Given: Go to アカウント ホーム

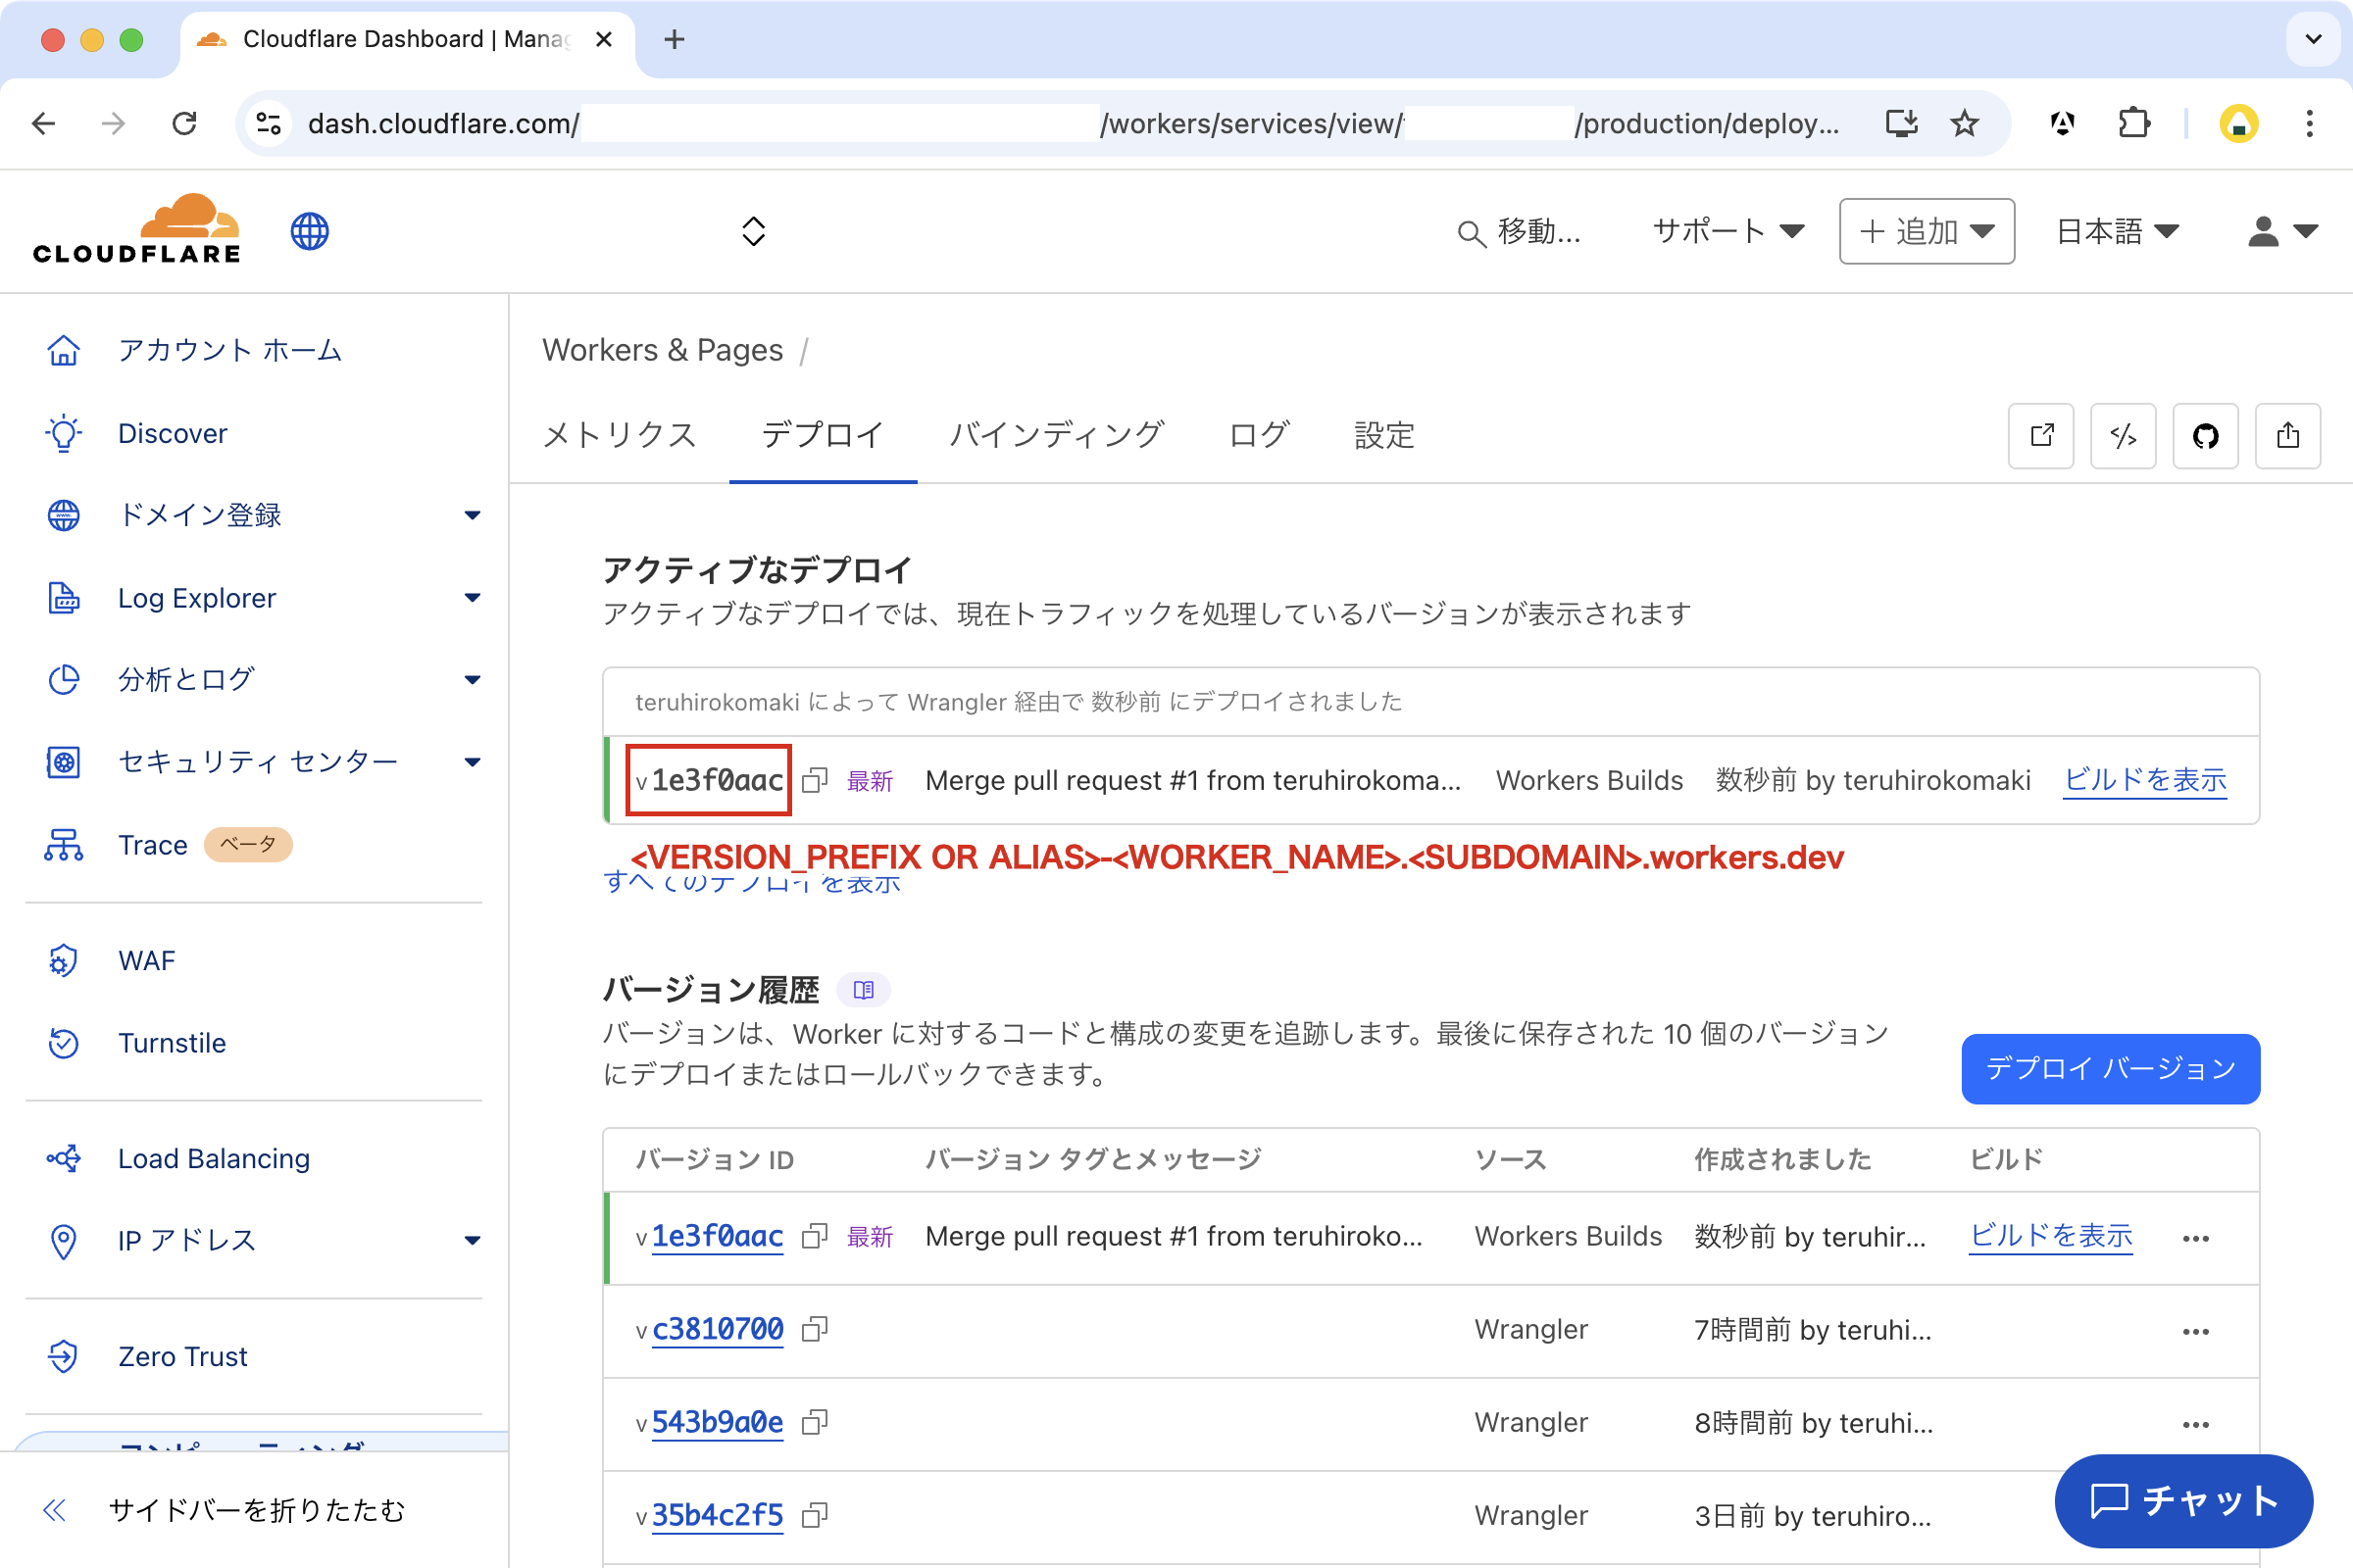Looking at the screenshot, I should [230, 350].
